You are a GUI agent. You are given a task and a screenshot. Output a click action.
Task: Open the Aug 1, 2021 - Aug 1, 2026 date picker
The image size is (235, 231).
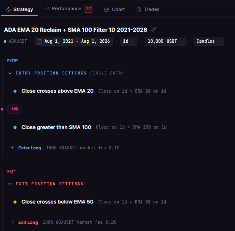coord(74,41)
